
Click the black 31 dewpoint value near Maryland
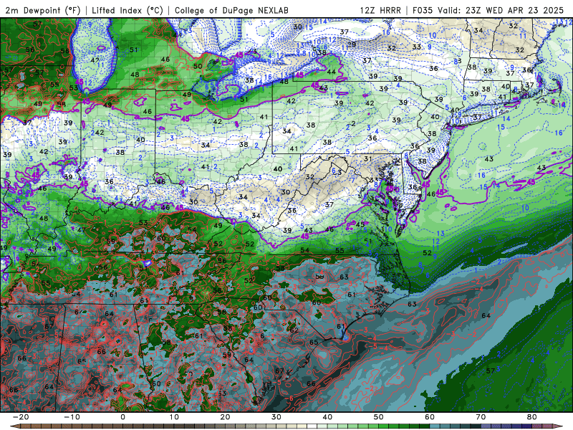pyautogui.click(x=368, y=158)
